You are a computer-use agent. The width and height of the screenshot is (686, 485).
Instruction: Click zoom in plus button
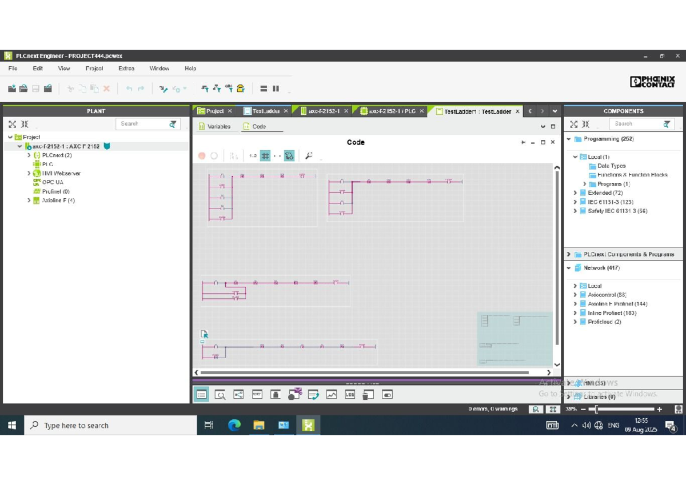(x=660, y=409)
